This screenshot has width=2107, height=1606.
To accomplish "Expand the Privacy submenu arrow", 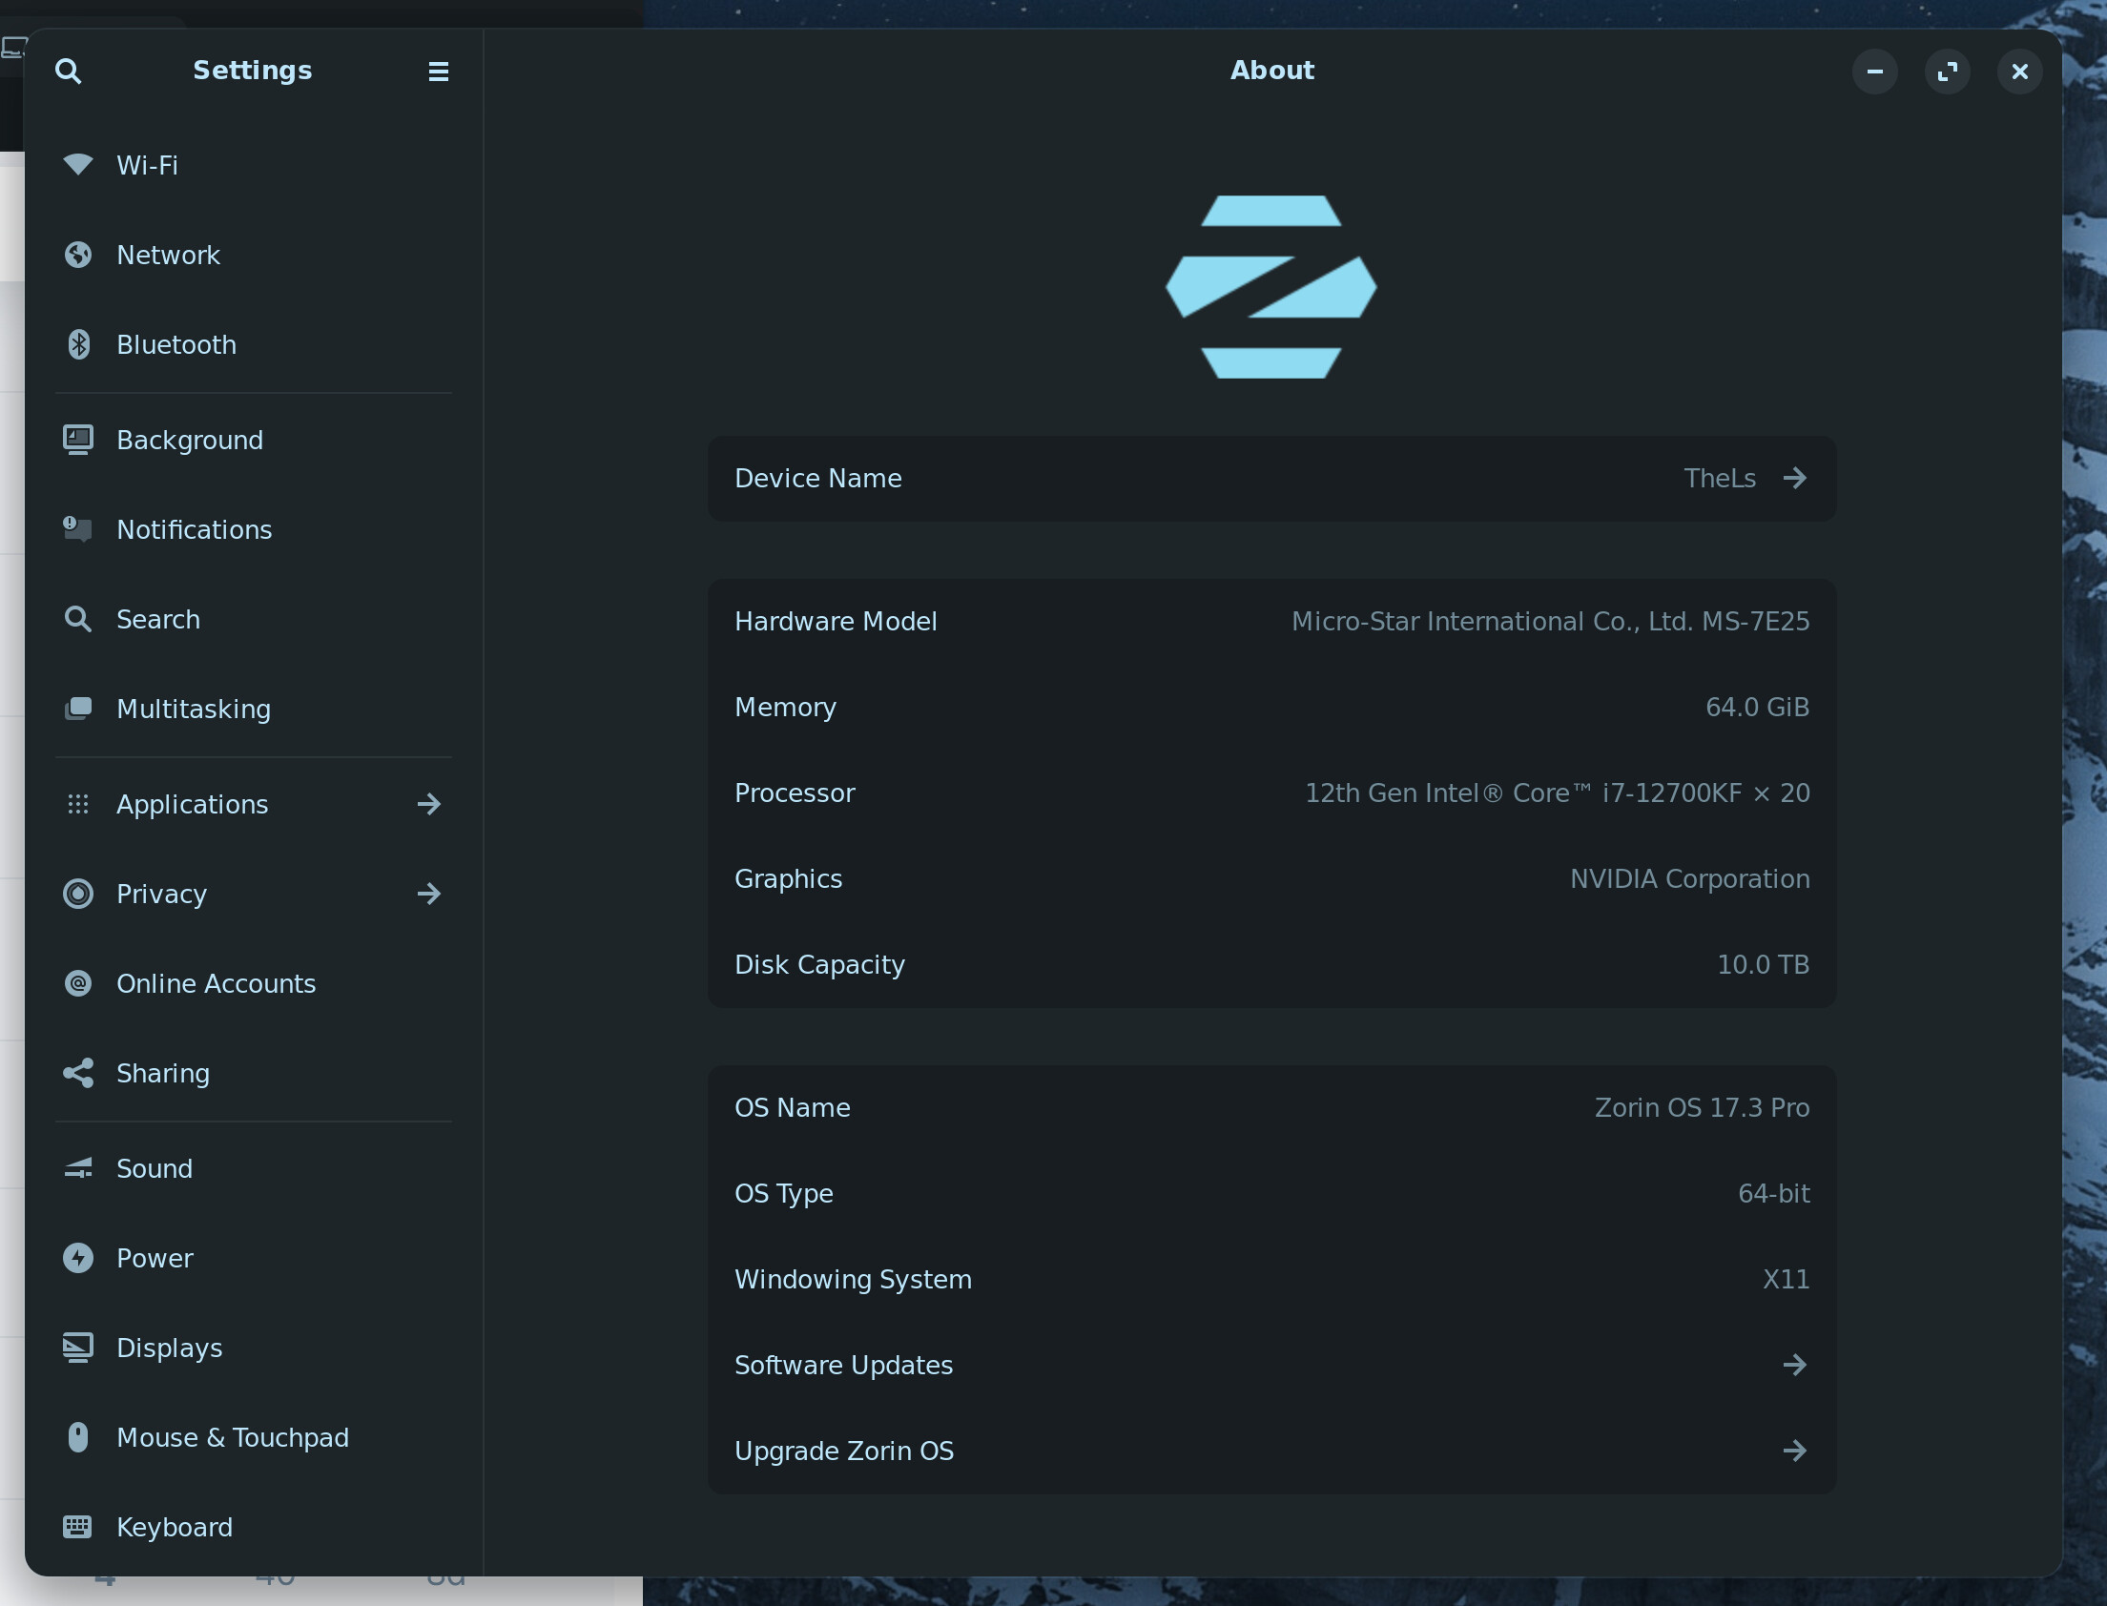I will (429, 894).
